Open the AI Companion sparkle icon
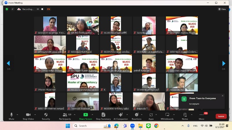Screen dimensions: 232x130 coord(121,115)
